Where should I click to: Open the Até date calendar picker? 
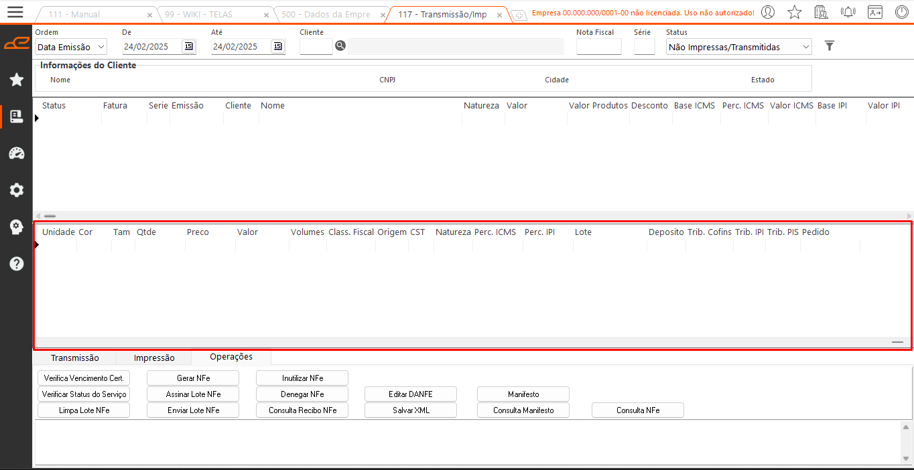277,46
